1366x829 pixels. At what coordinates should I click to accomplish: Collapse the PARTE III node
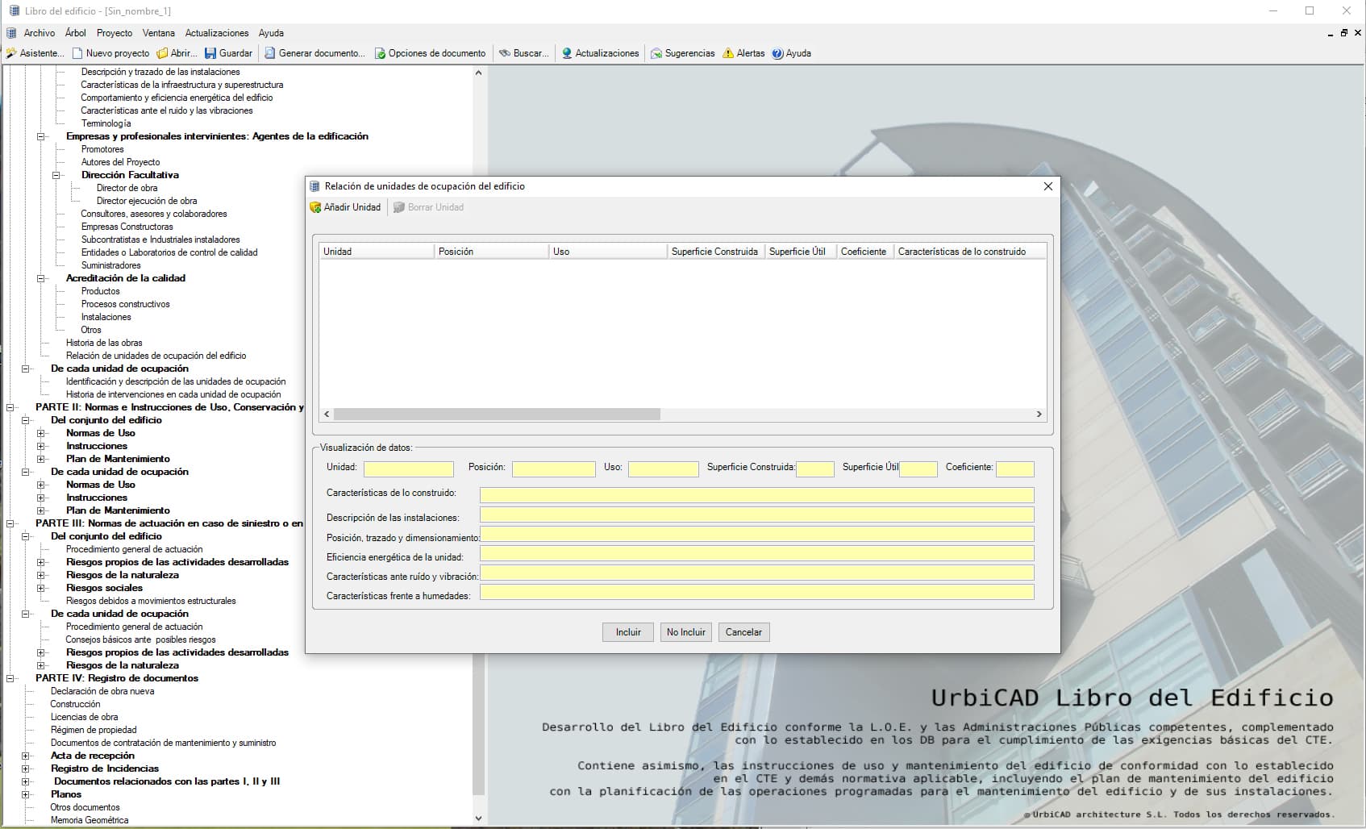[x=10, y=523]
